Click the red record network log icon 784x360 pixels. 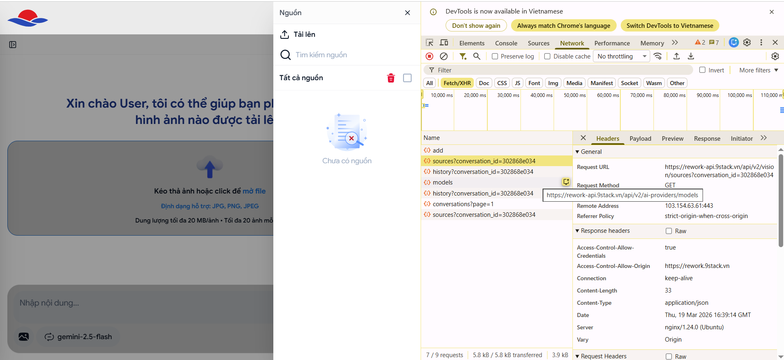pos(429,56)
